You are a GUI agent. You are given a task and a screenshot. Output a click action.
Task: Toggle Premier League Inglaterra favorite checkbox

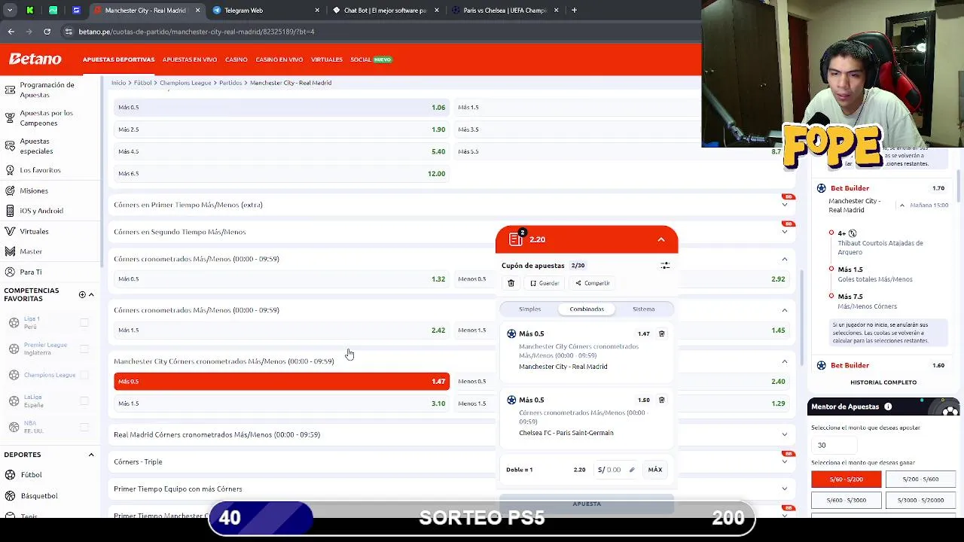(x=84, y=349)
